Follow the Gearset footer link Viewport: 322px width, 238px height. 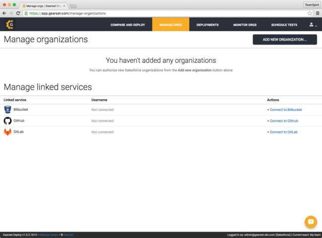tap(68, 235)
